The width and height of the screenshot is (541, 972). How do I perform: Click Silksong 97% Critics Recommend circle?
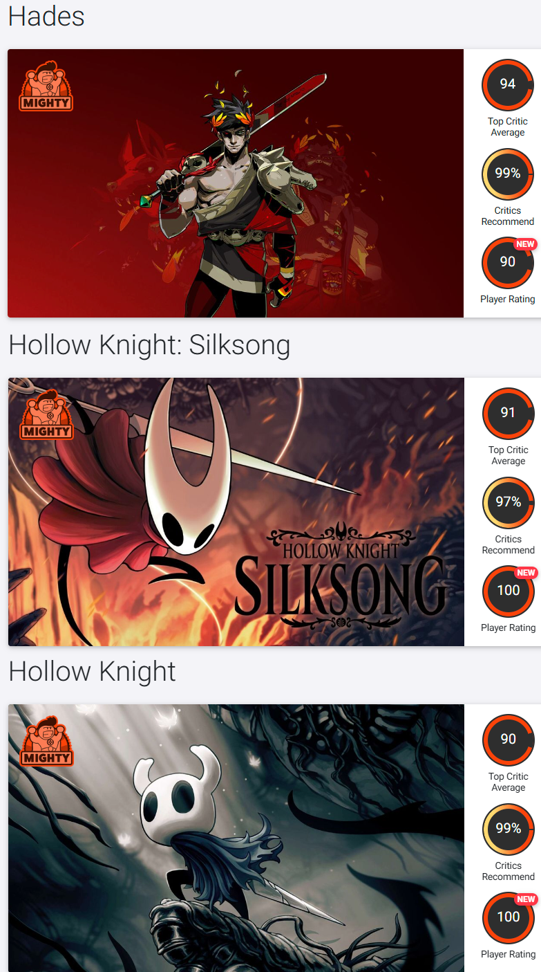509,502
